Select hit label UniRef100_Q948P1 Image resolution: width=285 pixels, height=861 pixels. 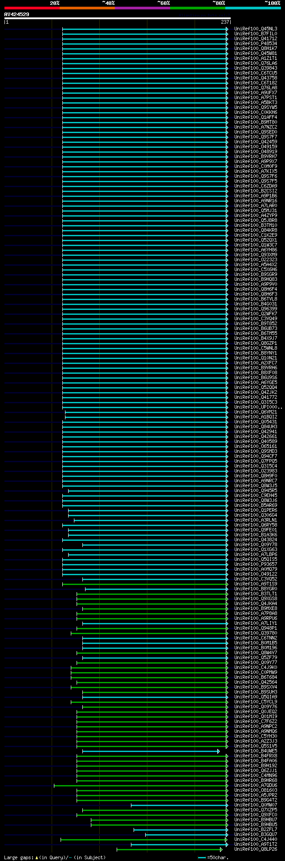(256, 628)
